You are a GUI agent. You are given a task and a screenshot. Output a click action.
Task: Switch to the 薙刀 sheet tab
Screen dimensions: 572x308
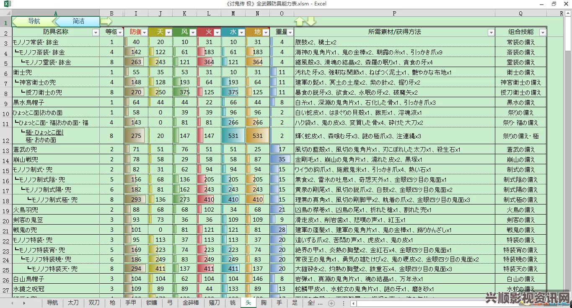click(214, 303)
